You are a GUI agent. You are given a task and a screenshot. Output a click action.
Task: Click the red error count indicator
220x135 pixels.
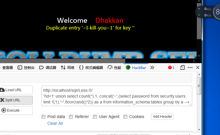[x=171, y=68]
